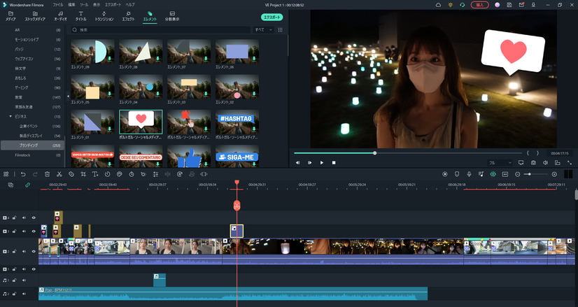578x307 pixels.
Task: Click the four-square layout icon in timeline toolbar
Action: pyautogui.click(x=6, y=174)
